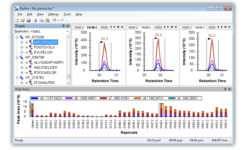The height and width of the screenshot is (150, 250).
Task: Click the New document toolbar icon
Action: pos(17,20)
